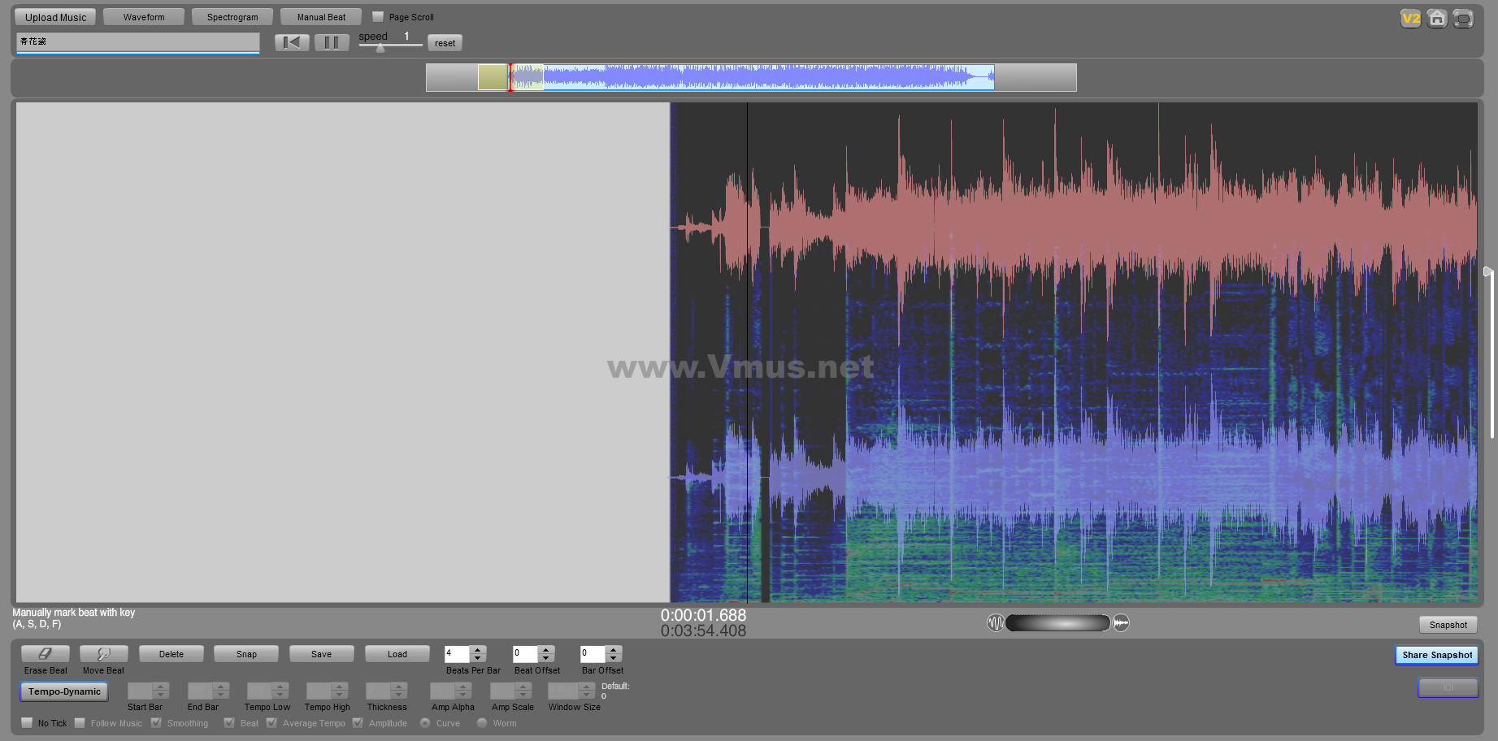Click the zoom level slider bar
Viewport: 1498px width, 741px height.
click(1057, 623)
